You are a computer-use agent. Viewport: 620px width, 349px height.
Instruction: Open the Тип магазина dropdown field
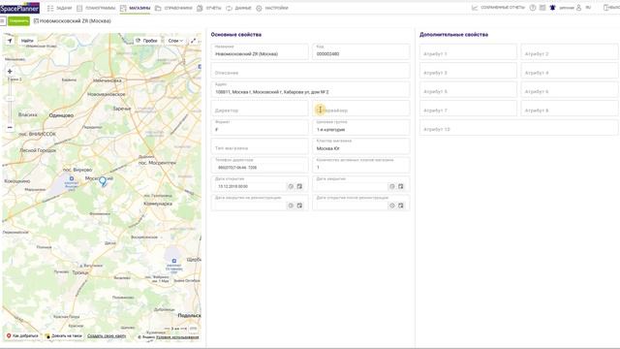tap(260, 146)
